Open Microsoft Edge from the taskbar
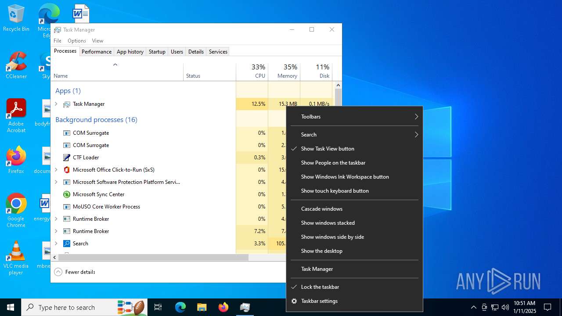The height and width of the screenshot is (316, 562). tap(180, 307)
